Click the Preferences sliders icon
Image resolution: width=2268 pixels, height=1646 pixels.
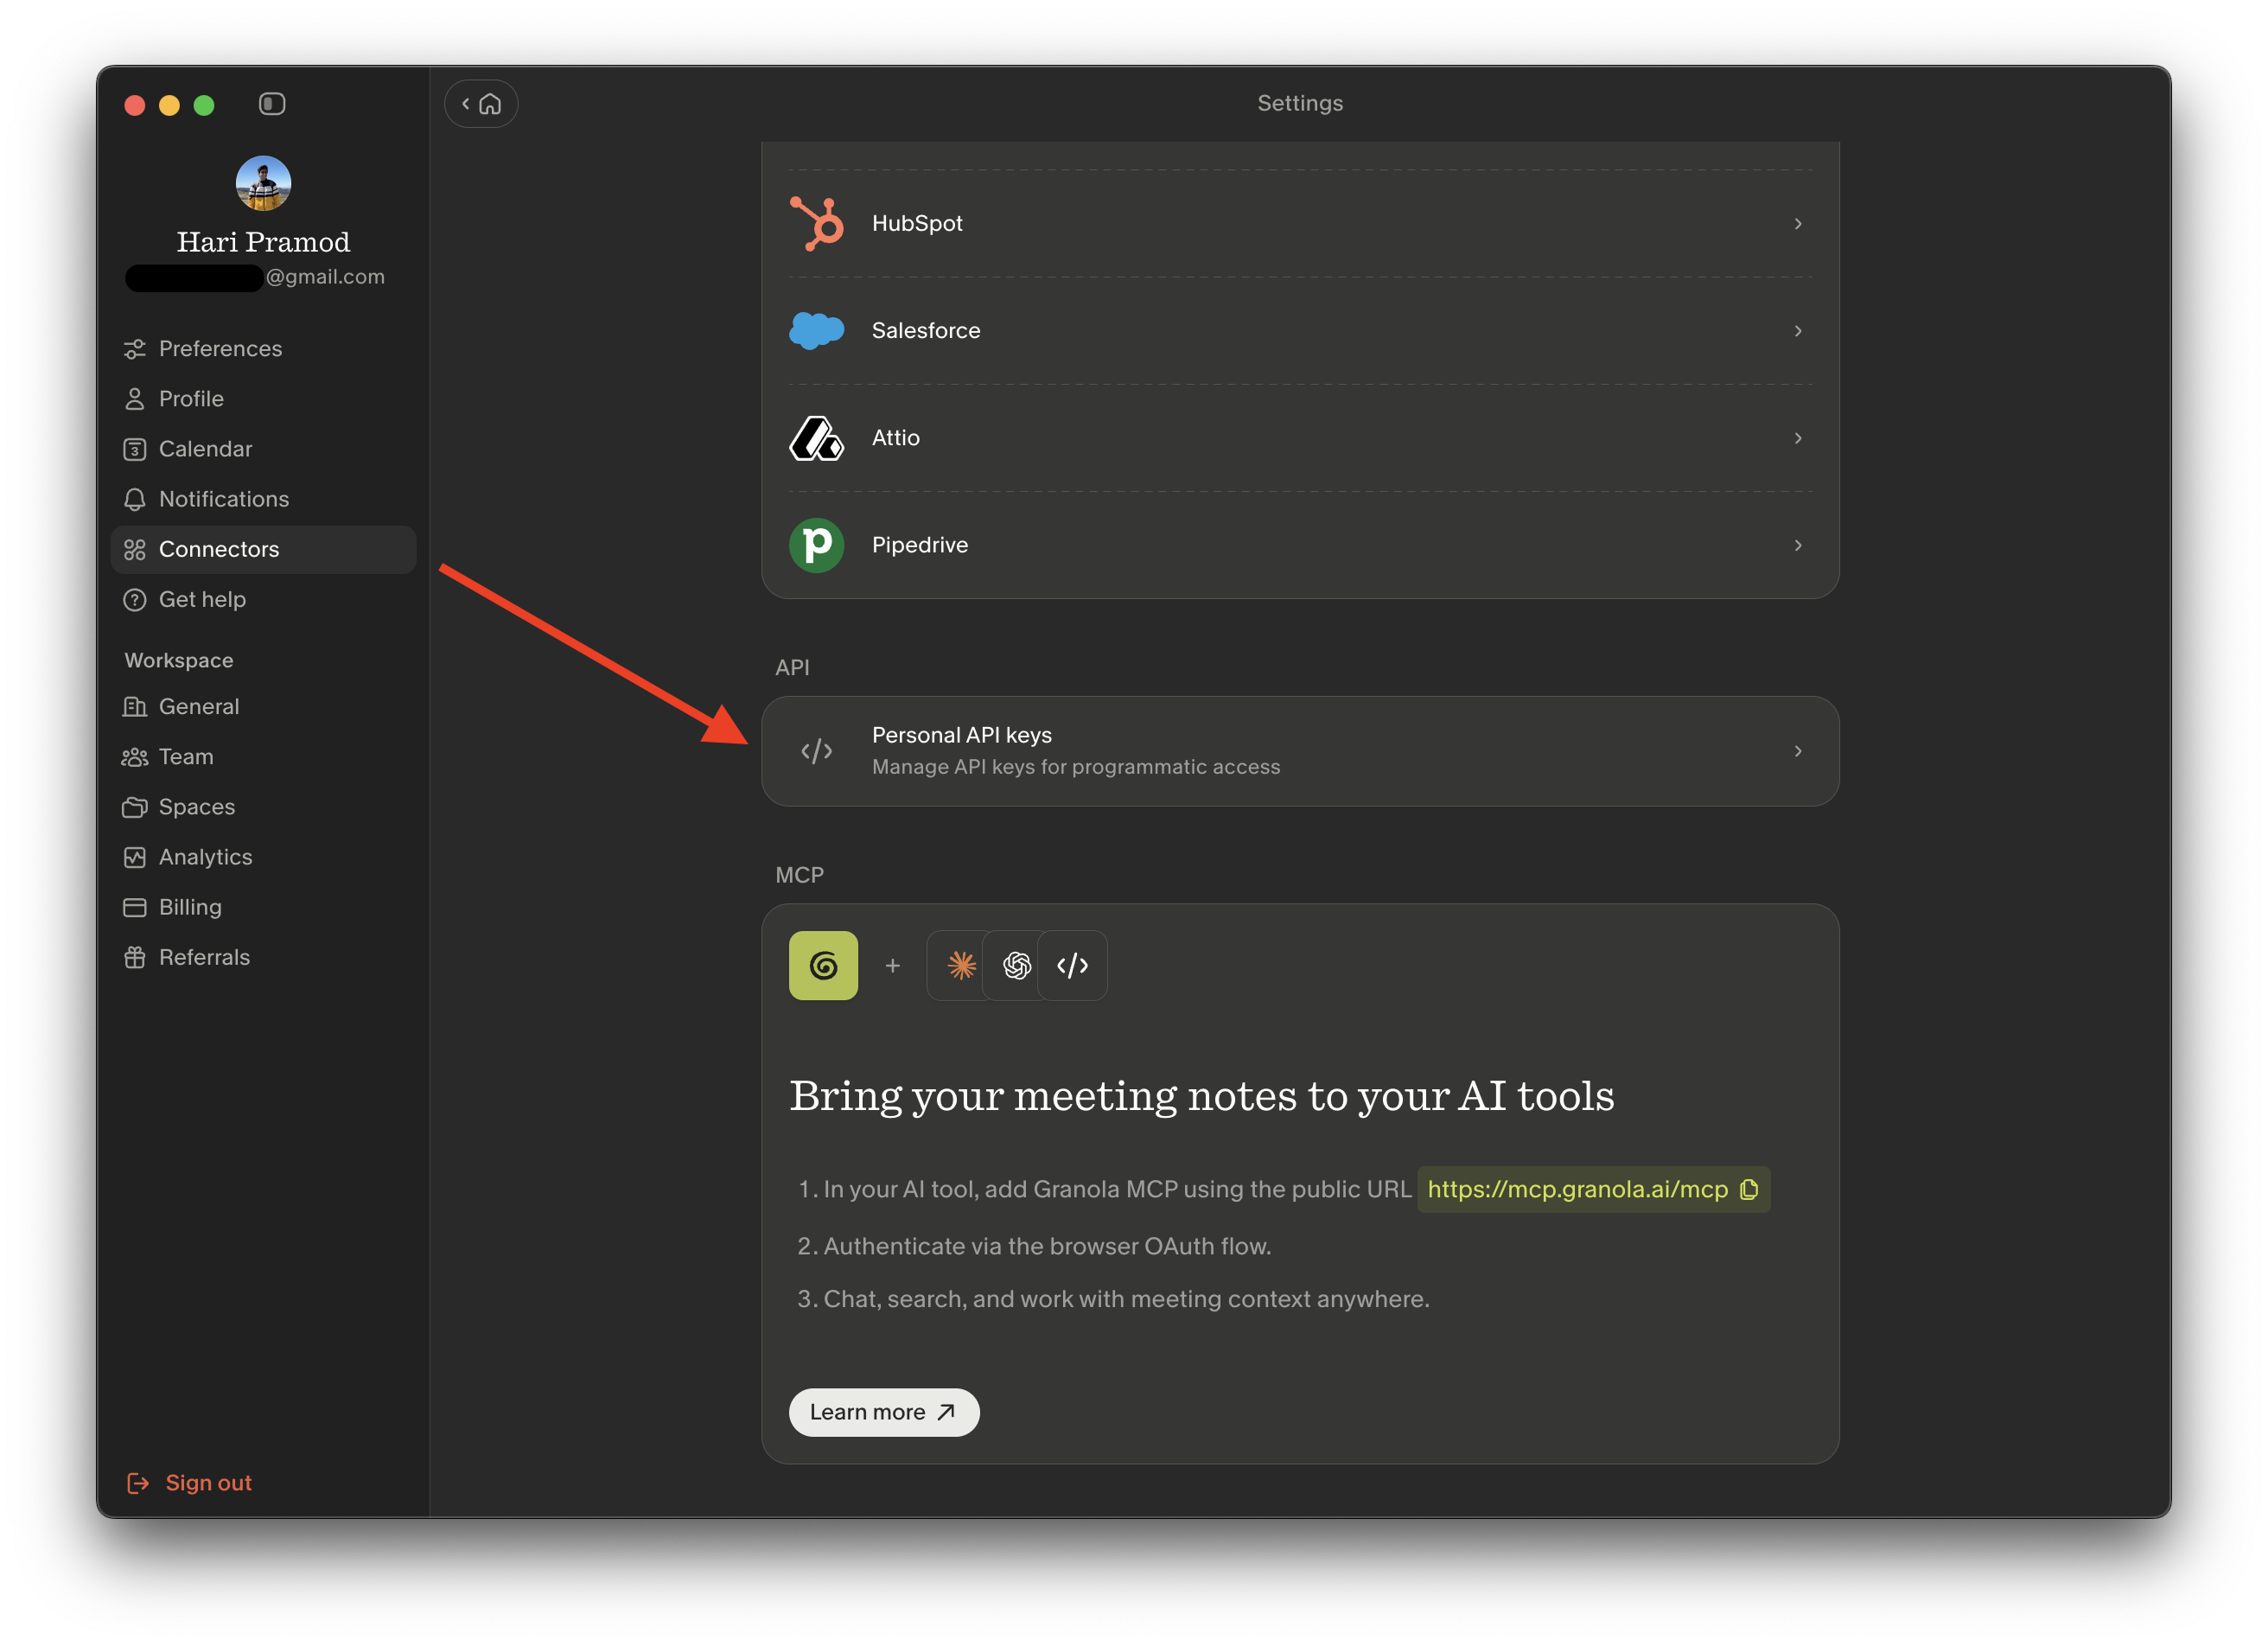point(135,349)
